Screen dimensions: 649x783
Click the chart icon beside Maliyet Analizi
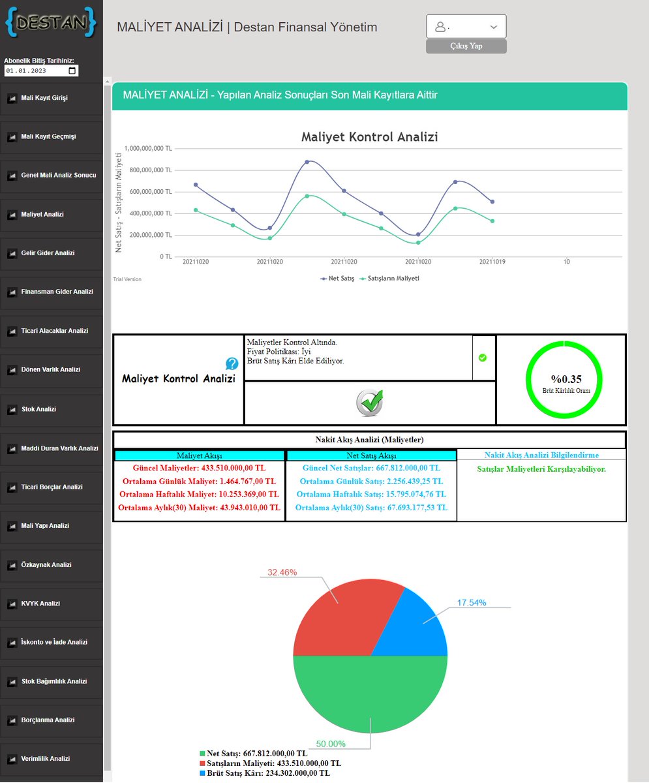click(12, 215)
